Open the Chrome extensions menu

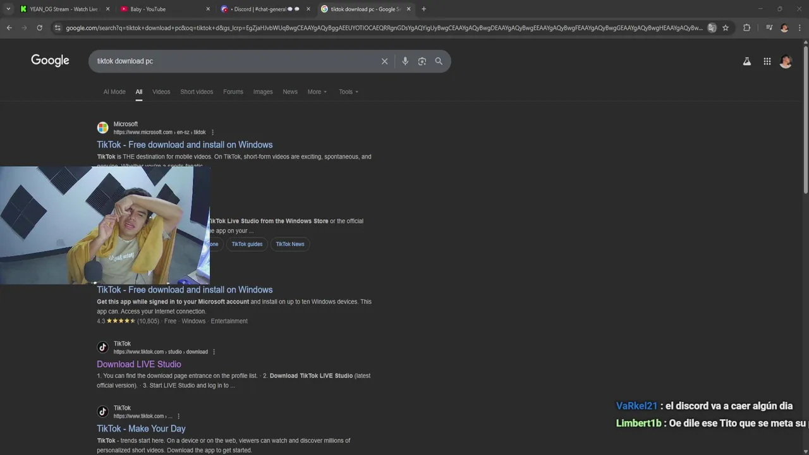pyautogui.click(x=746, y=28)
